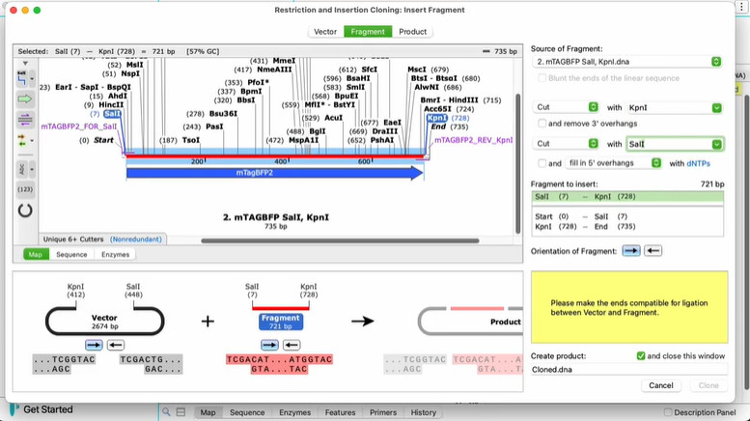
Task: Open the KpnI enzyme dropdown
Action: (674, 107)
